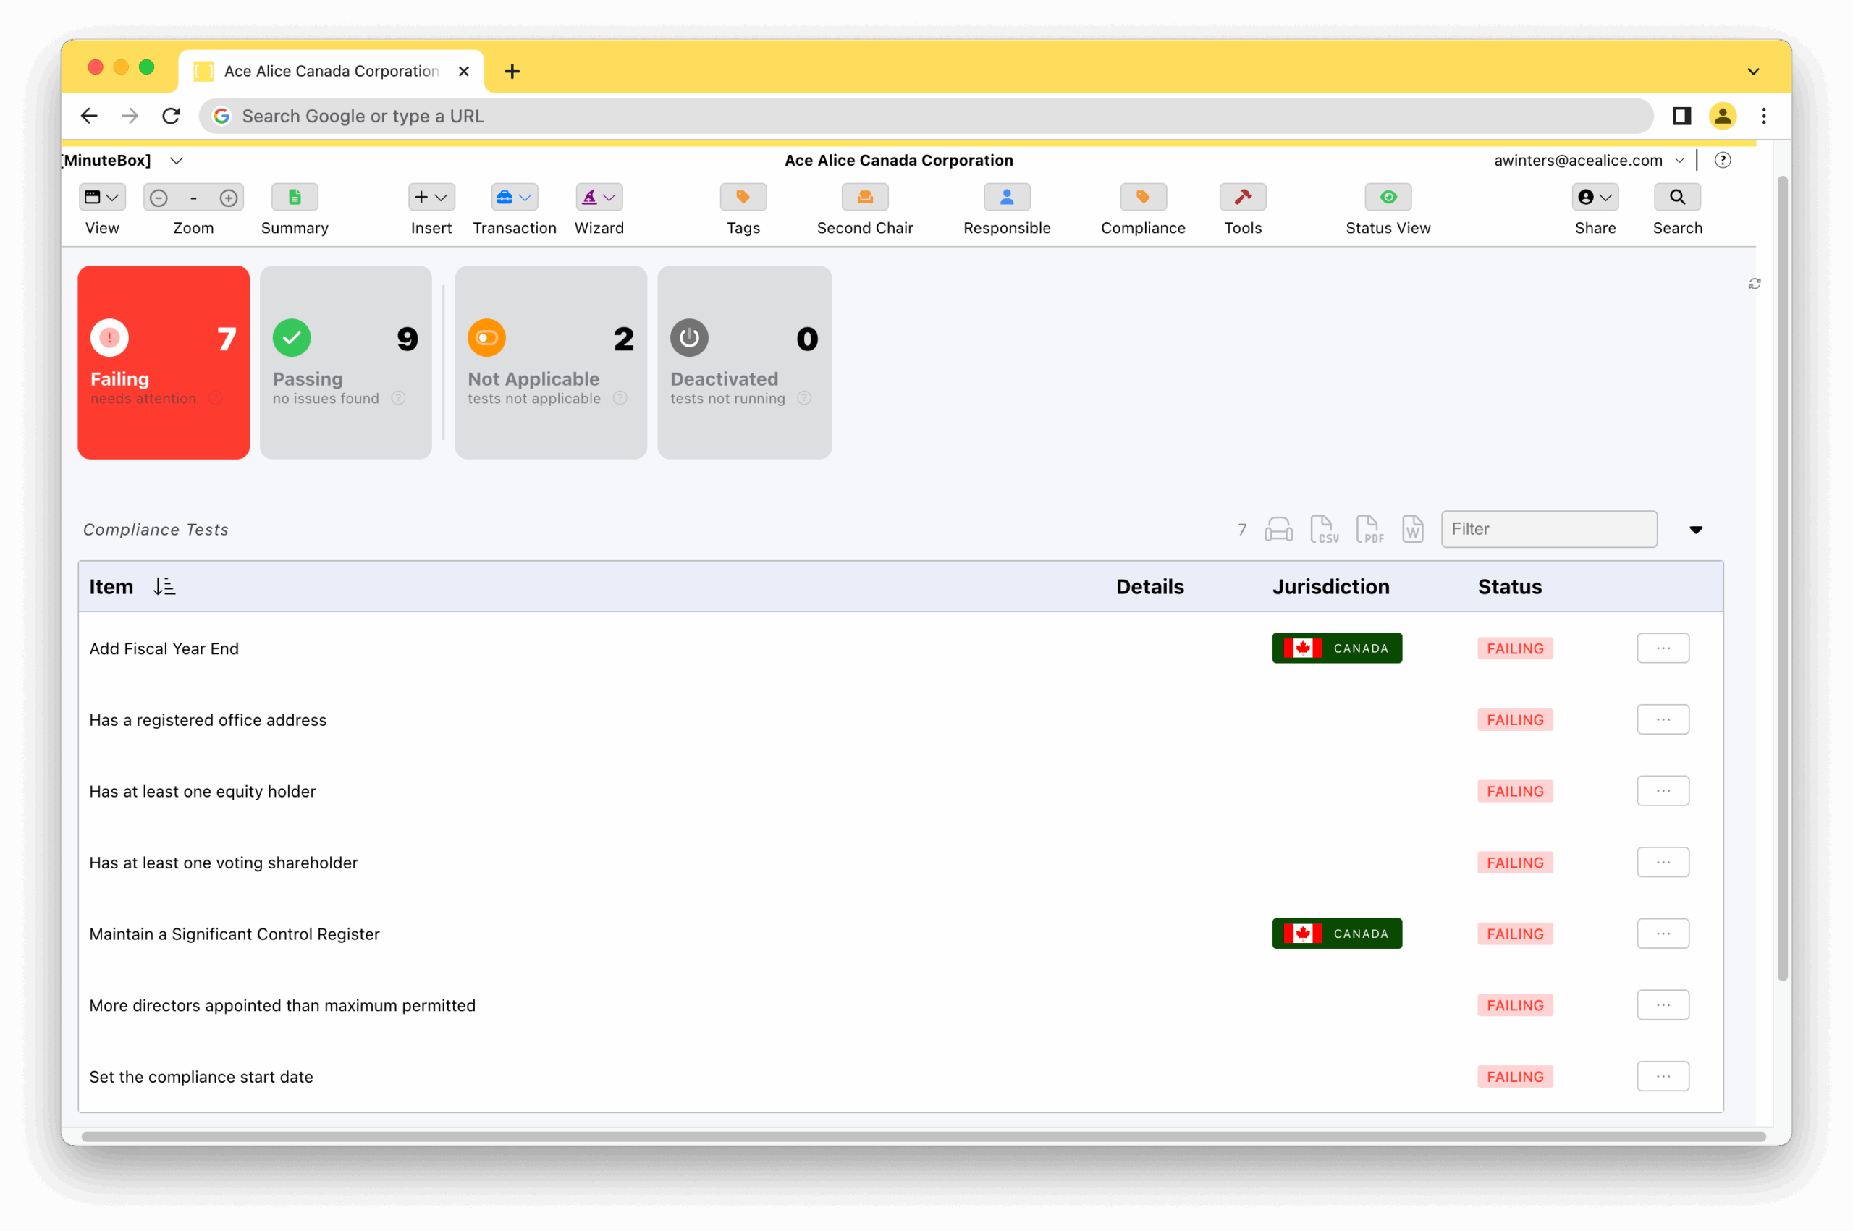Screen dimensions: 1853x1231
Task: Expand the Transaction dropdown menu
Action: [515, 197]
